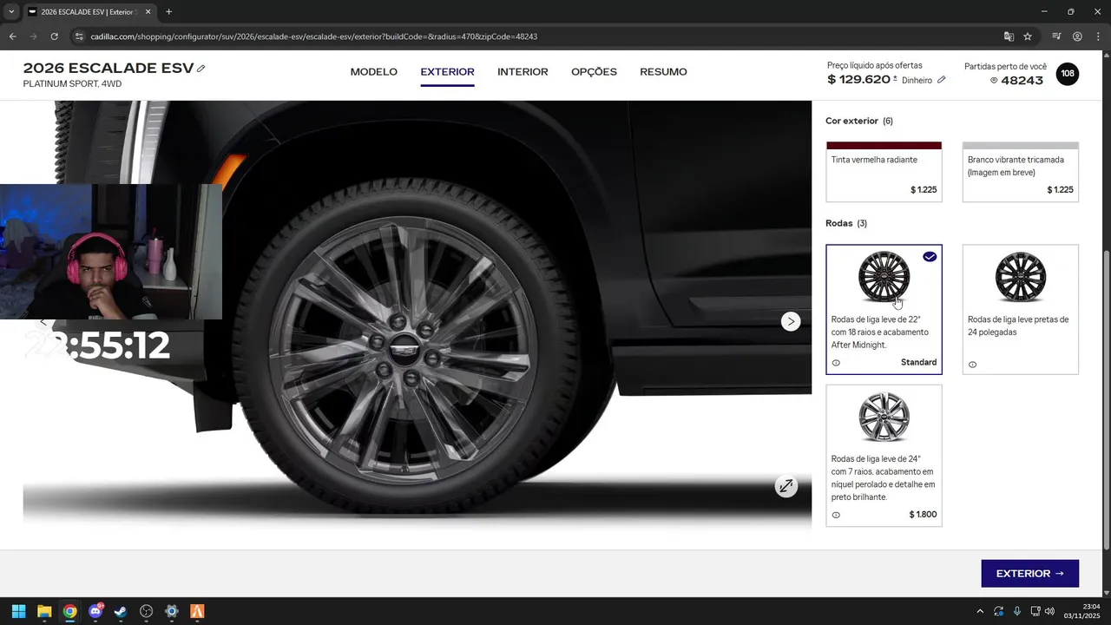Expand vehicle image to fullscreen

coord(786,486)
